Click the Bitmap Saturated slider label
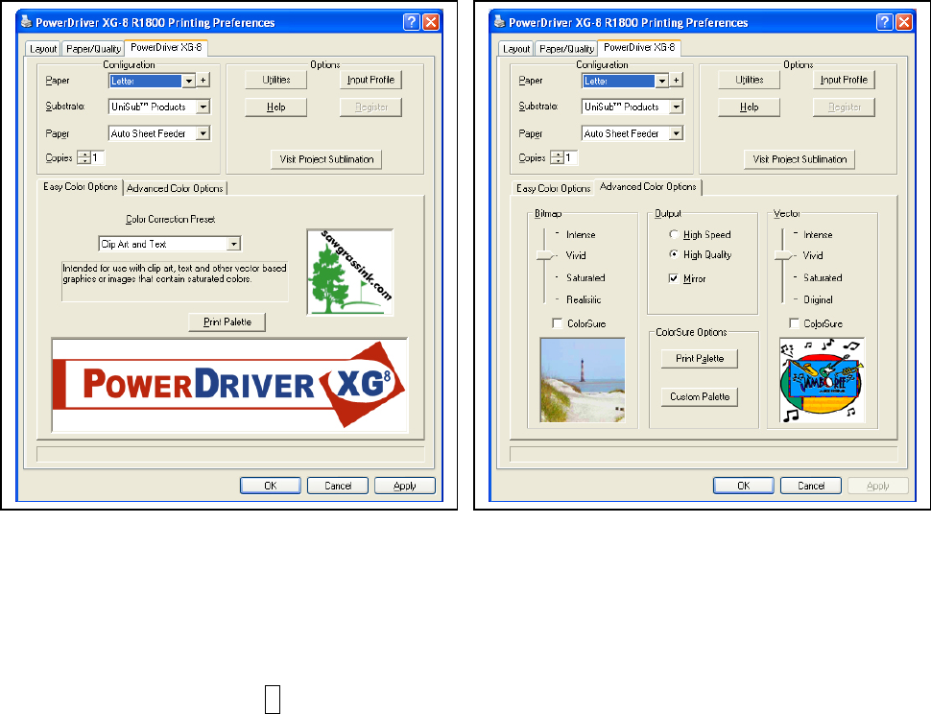 tap(585, 277)
